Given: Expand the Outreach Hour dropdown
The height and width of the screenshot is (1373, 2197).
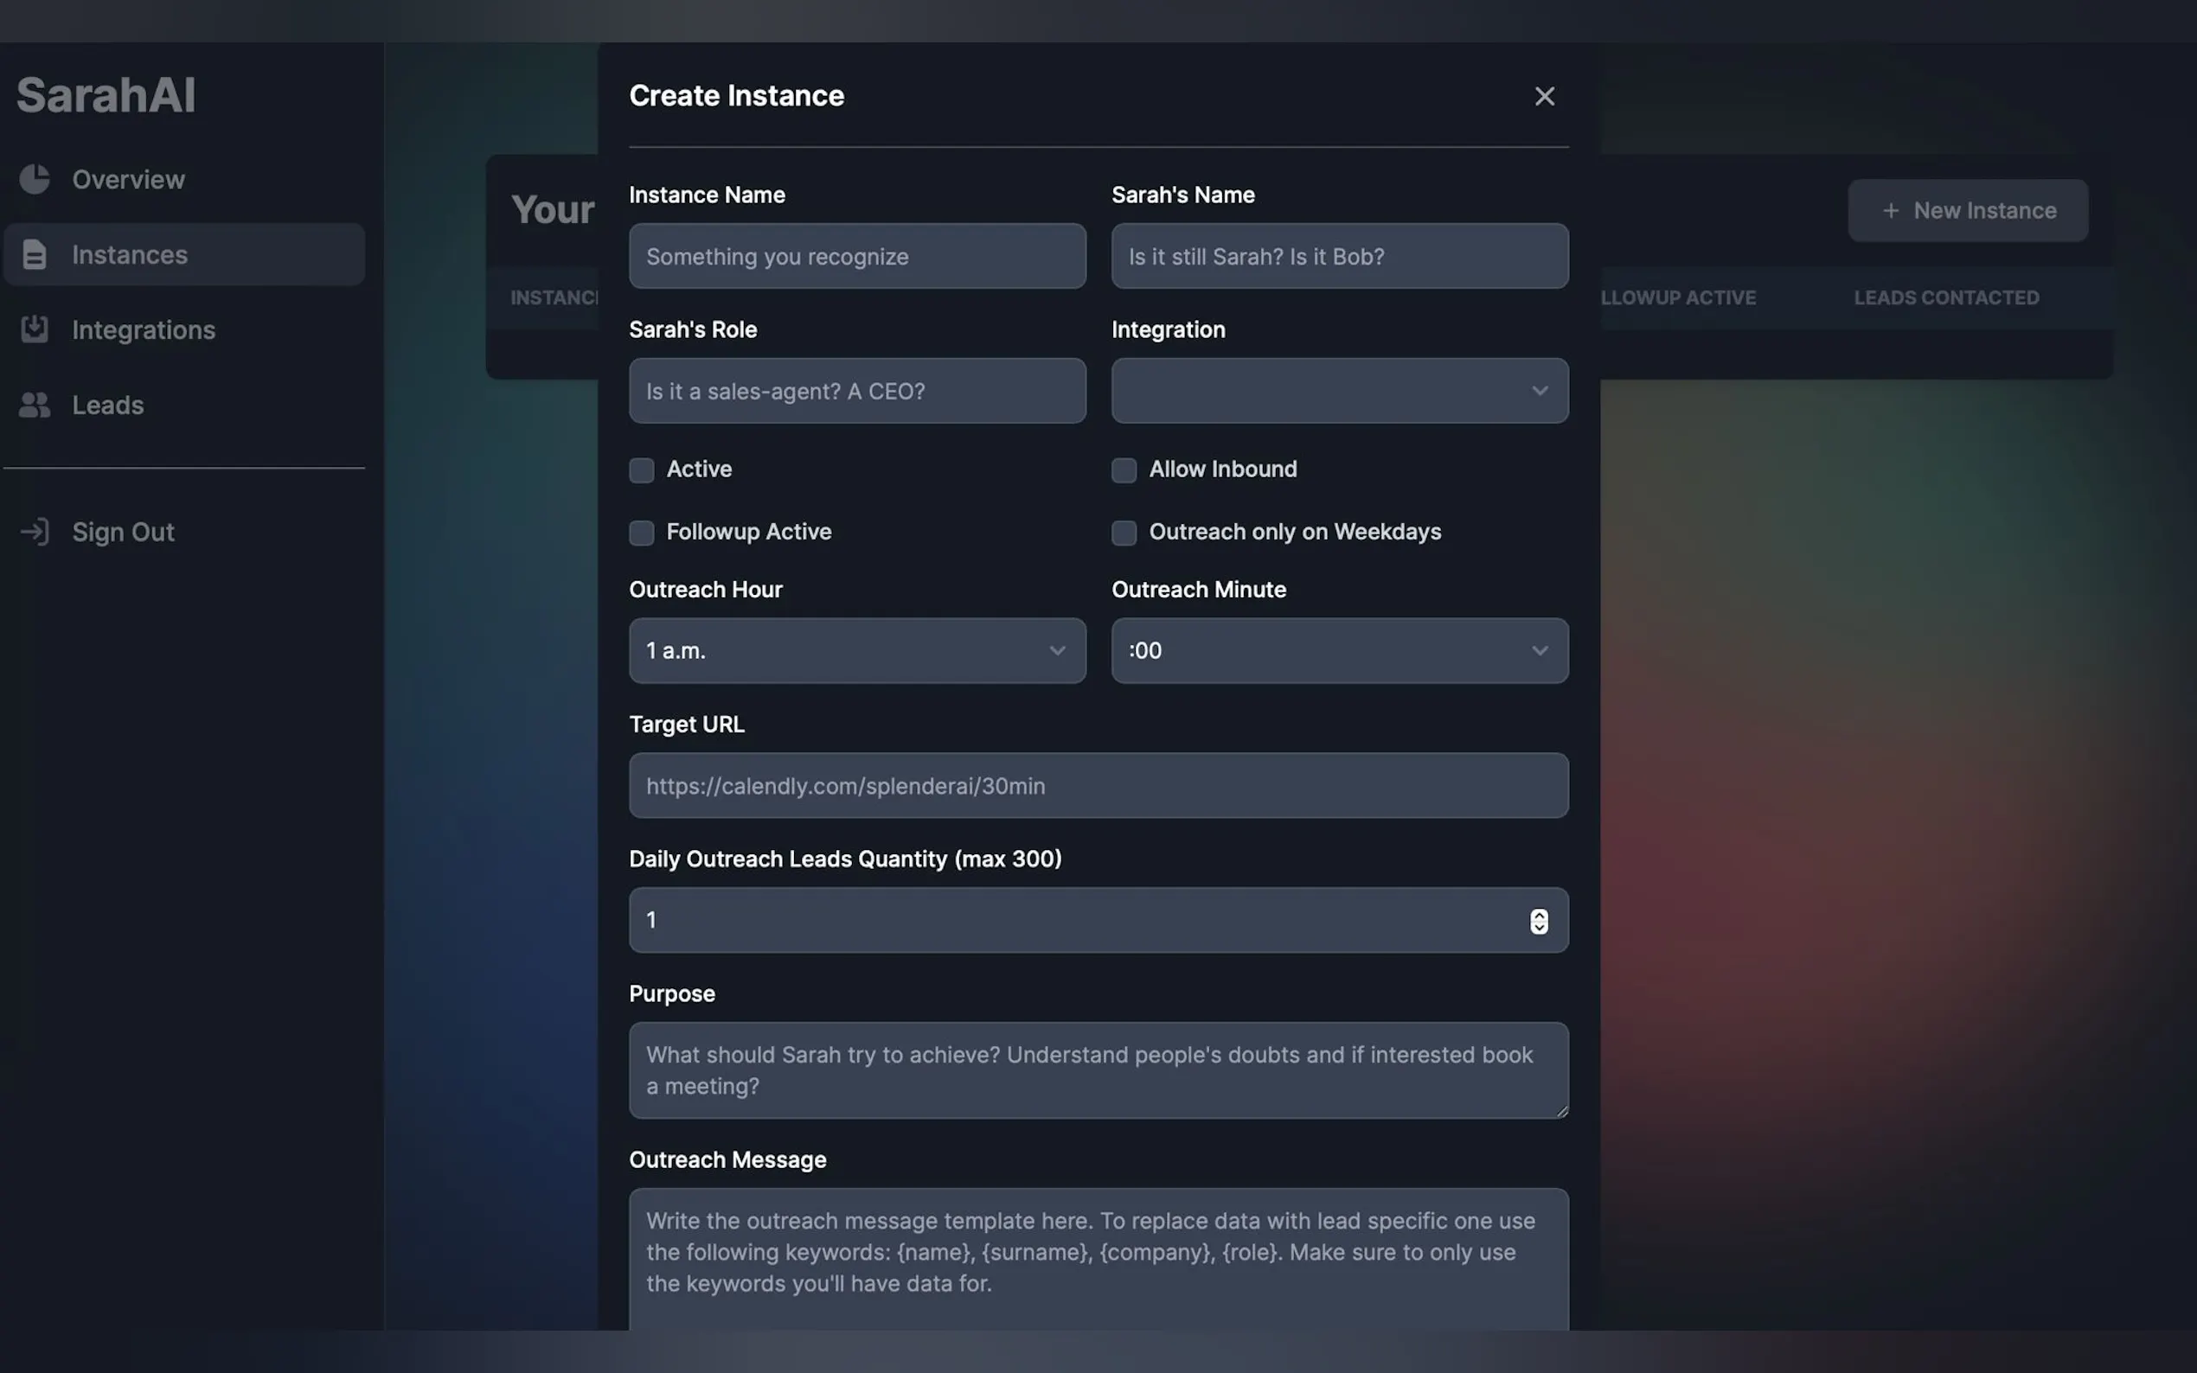Looking at the screenshot, I should [x=856, y=651].
